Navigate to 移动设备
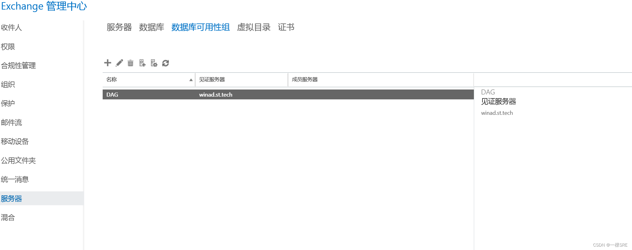 (15, 141)
